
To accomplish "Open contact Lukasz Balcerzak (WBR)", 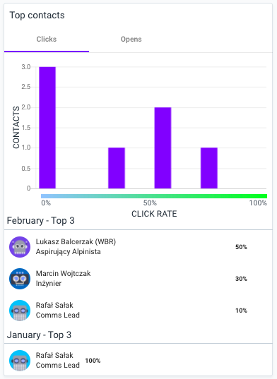I will click(x=76, y=241).
